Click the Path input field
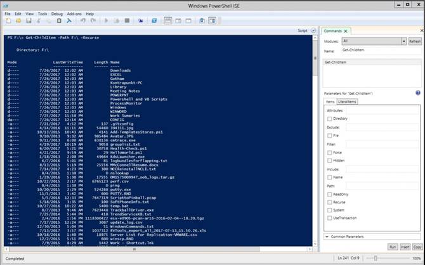Screen dimensions: 425x265 [x=382, y=186]
